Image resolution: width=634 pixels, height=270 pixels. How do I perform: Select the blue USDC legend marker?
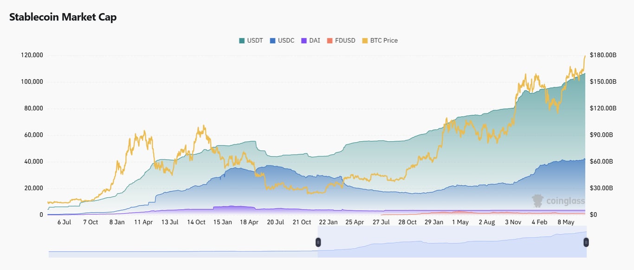tap(272, 40)
